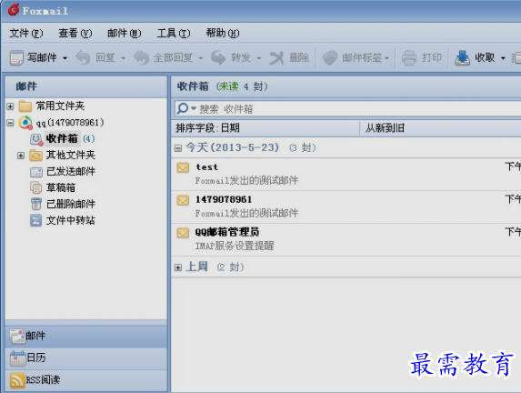This screenshot has width=521, height=393.
Task: Select the 草稿箱 folder label
Action: tap(61, 187)
